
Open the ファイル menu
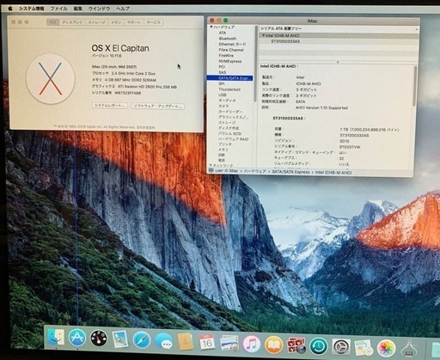click(x=58, y=9)
